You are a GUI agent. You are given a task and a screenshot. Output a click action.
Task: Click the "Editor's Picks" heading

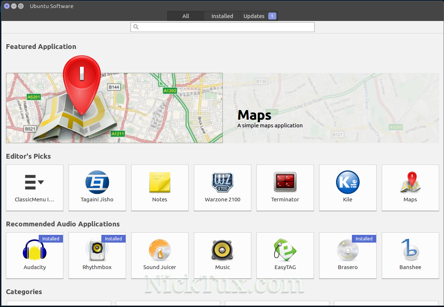pyautogui.click(x=28, y=156)
